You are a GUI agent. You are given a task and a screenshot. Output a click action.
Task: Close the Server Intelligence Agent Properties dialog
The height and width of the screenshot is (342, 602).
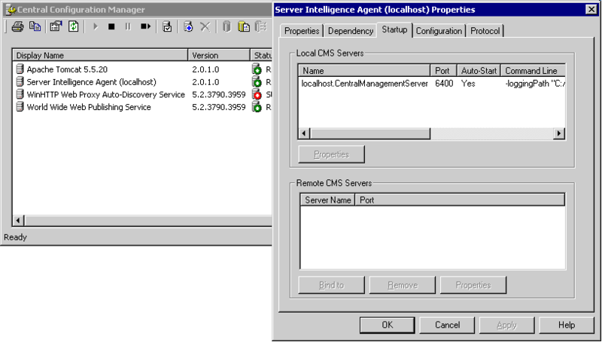pos(591,10)
